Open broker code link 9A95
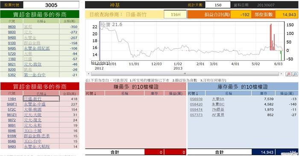Viewport: 299px width, 156px height. (12, 48)
